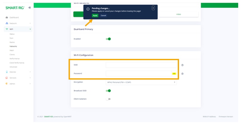This screenshot has width=241, height=125.
Task: Click the WiFi signal icon in sidebar
Action: click(7, 29)
